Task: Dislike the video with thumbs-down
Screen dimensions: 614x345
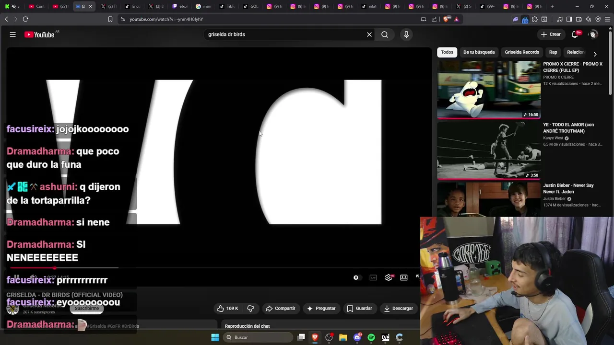Action: pyautogui.click(x=250, y=309)
